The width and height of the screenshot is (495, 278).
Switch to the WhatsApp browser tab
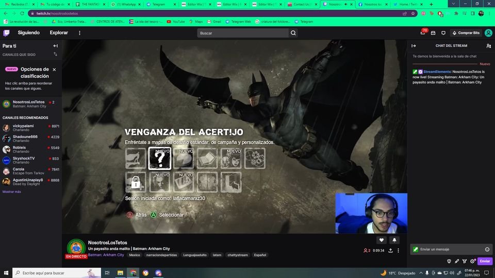click(126, 5)
